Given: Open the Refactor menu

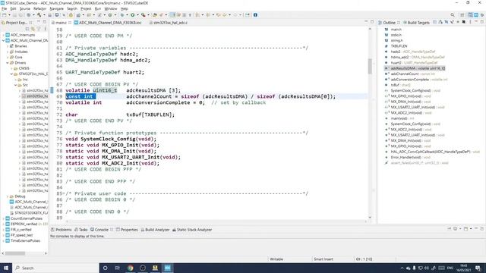Looking at the screenshot, I should [x=39, y=8].
